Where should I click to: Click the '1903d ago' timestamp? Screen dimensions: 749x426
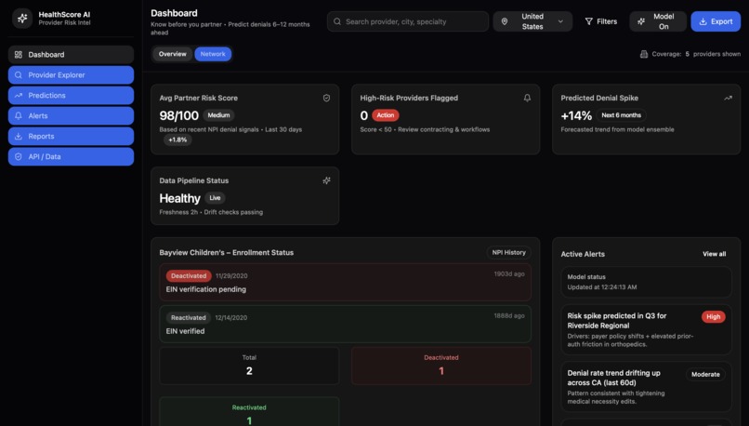coord(509,274)
